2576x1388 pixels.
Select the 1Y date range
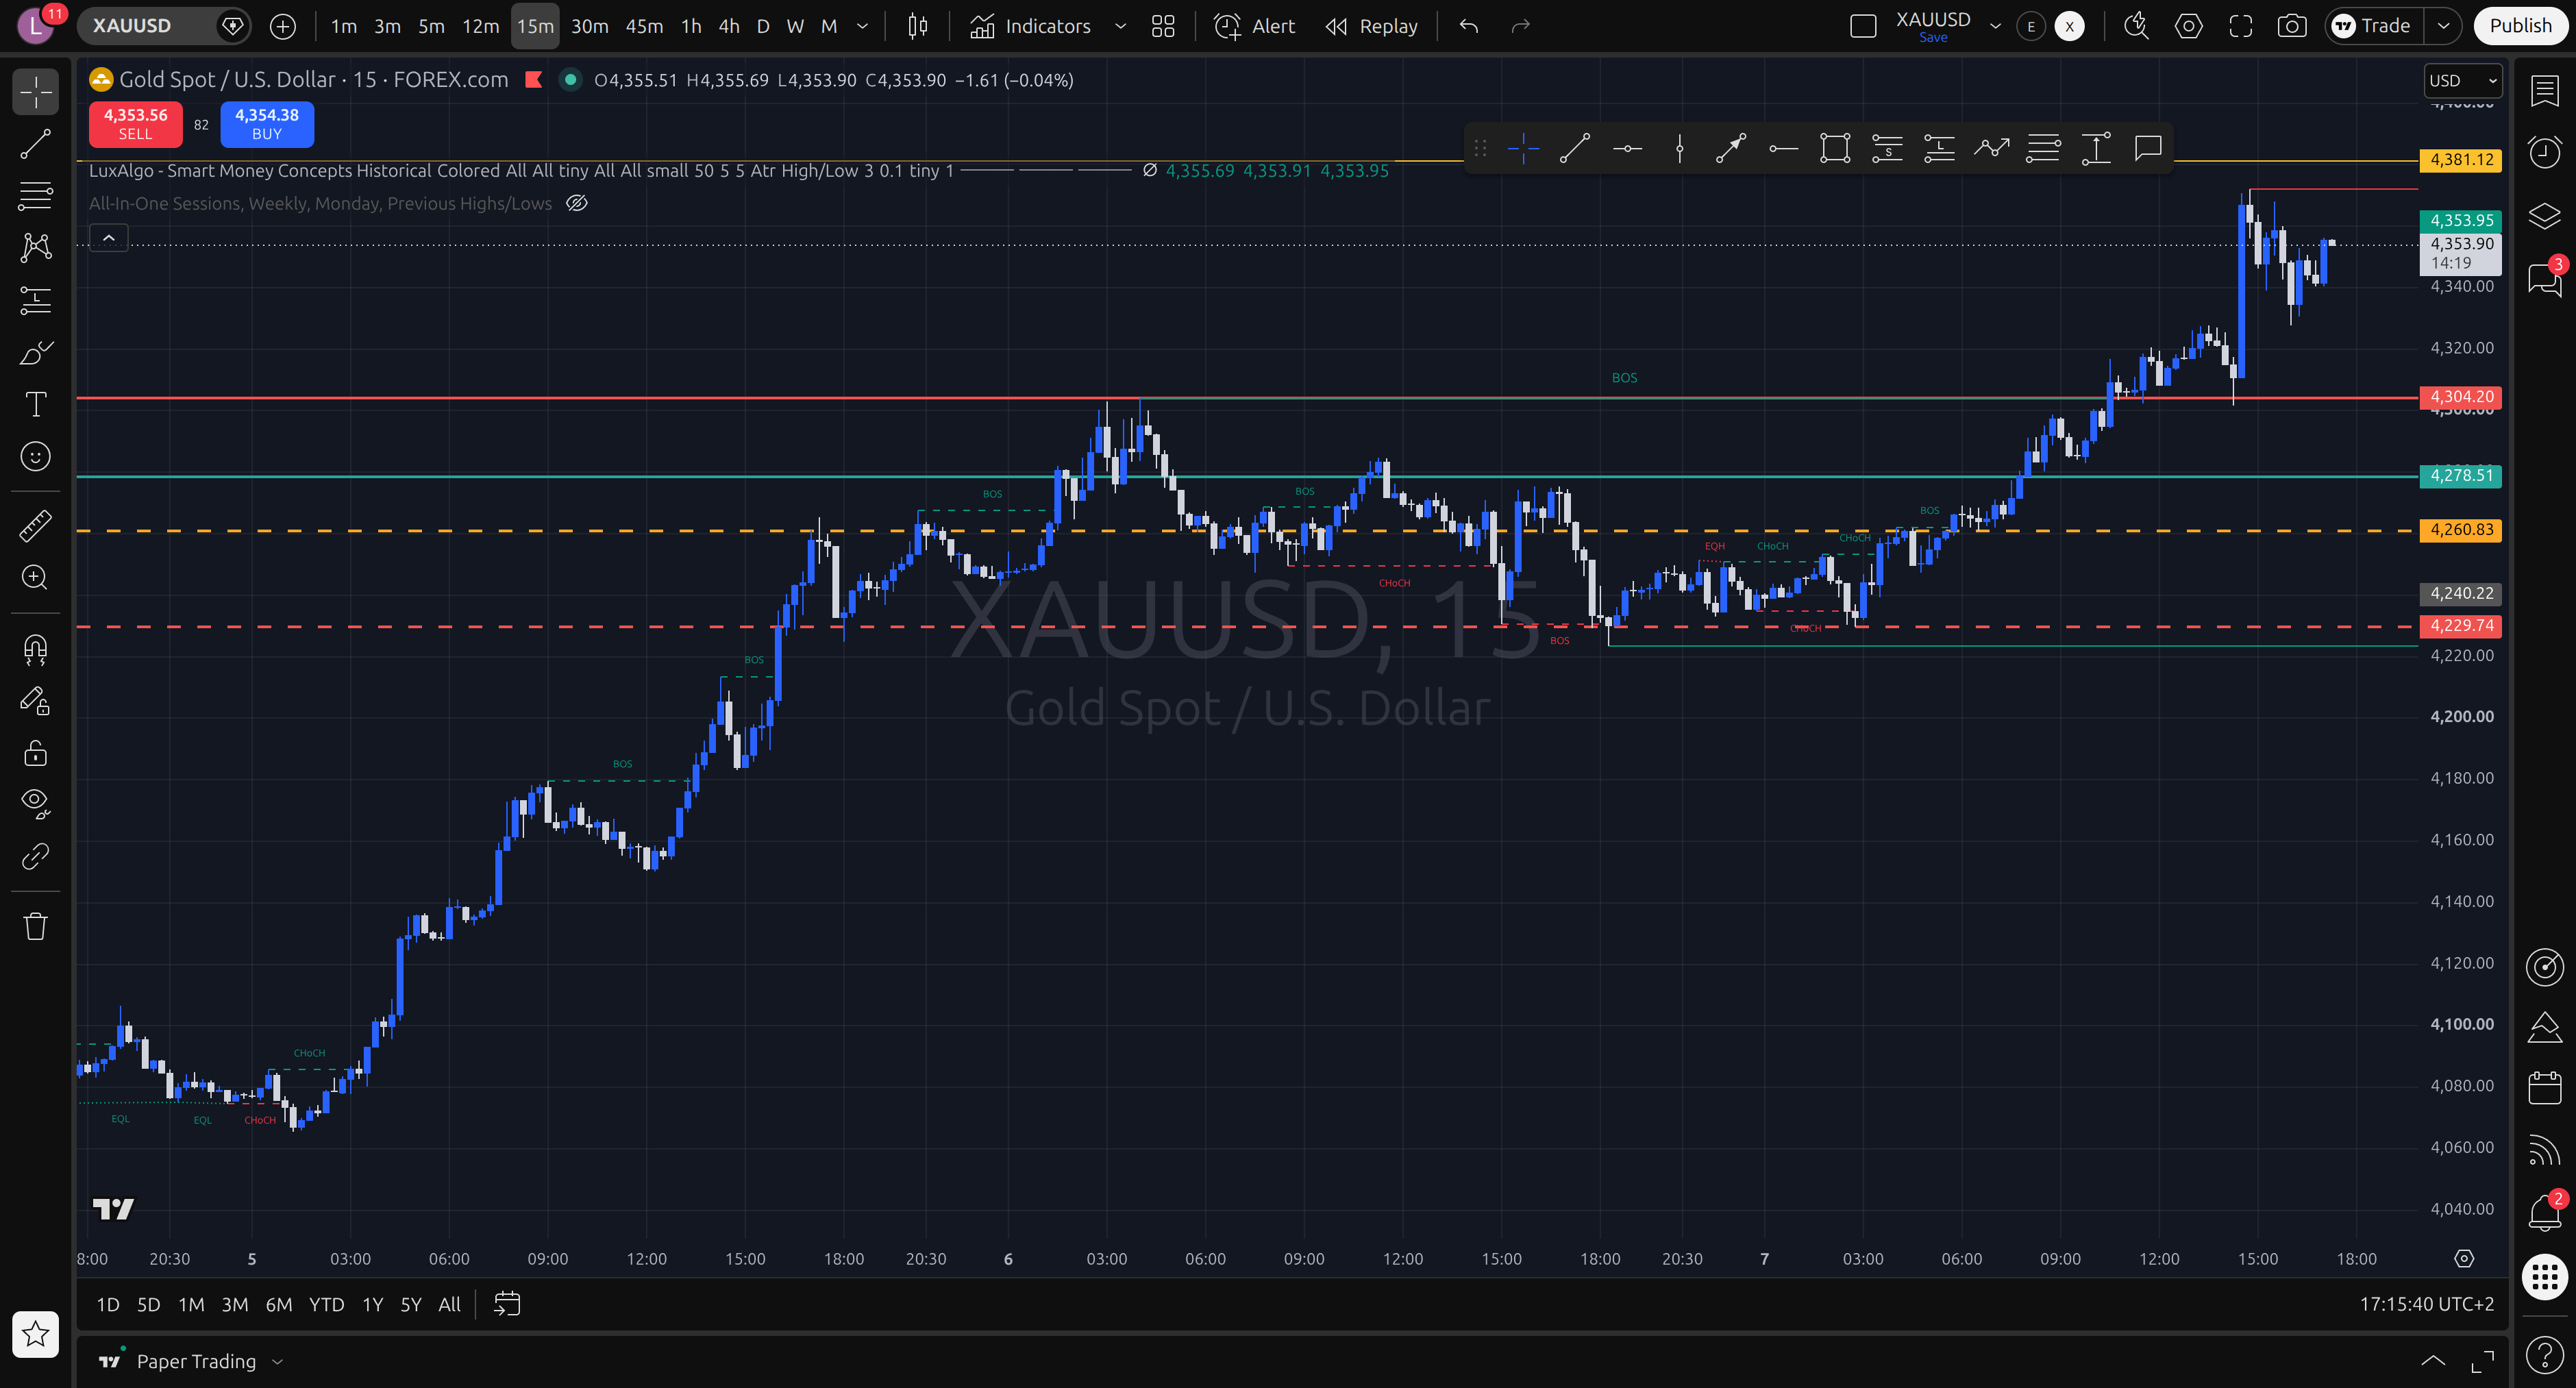(373, 1304)
